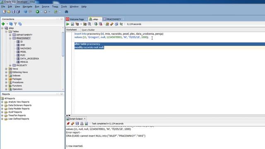
Task: Print the Script Output with printer icon
Action: pyautogui.click(x=82, y=123)
